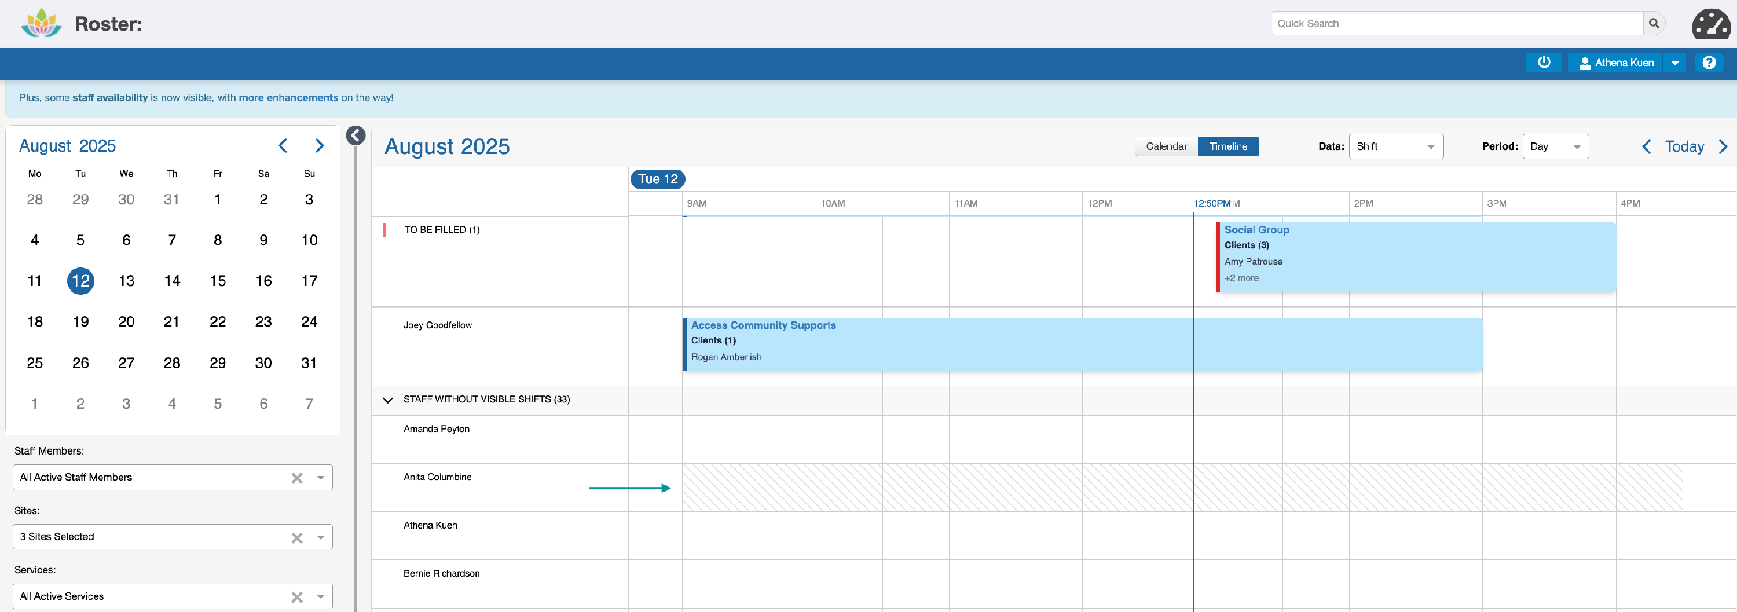The height and width of the screenshot is (612, 1737).
Task: Click the power logout button
Action: (x=1544, y=63)
